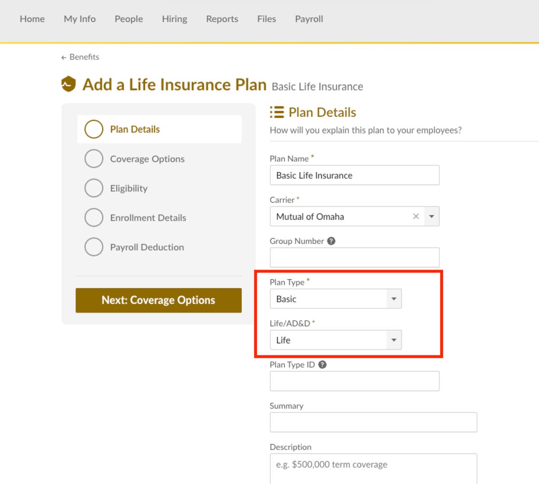The image size is (539, 484).
Task: Click the Plan Details list icon
Action: click(x=276, y=112)
